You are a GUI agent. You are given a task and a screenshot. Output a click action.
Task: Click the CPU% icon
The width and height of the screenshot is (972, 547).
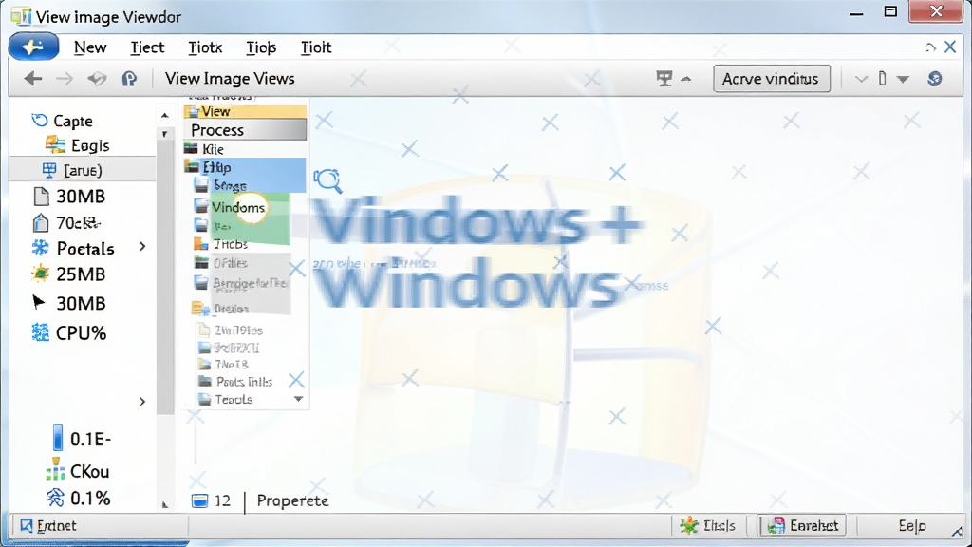tap(40, 332)
